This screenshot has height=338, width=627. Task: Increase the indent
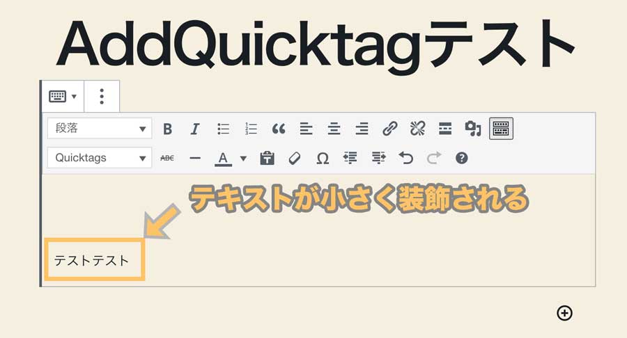(x=378, y=158)
